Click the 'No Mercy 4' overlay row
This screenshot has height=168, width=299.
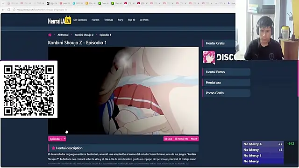click(263, 144)
